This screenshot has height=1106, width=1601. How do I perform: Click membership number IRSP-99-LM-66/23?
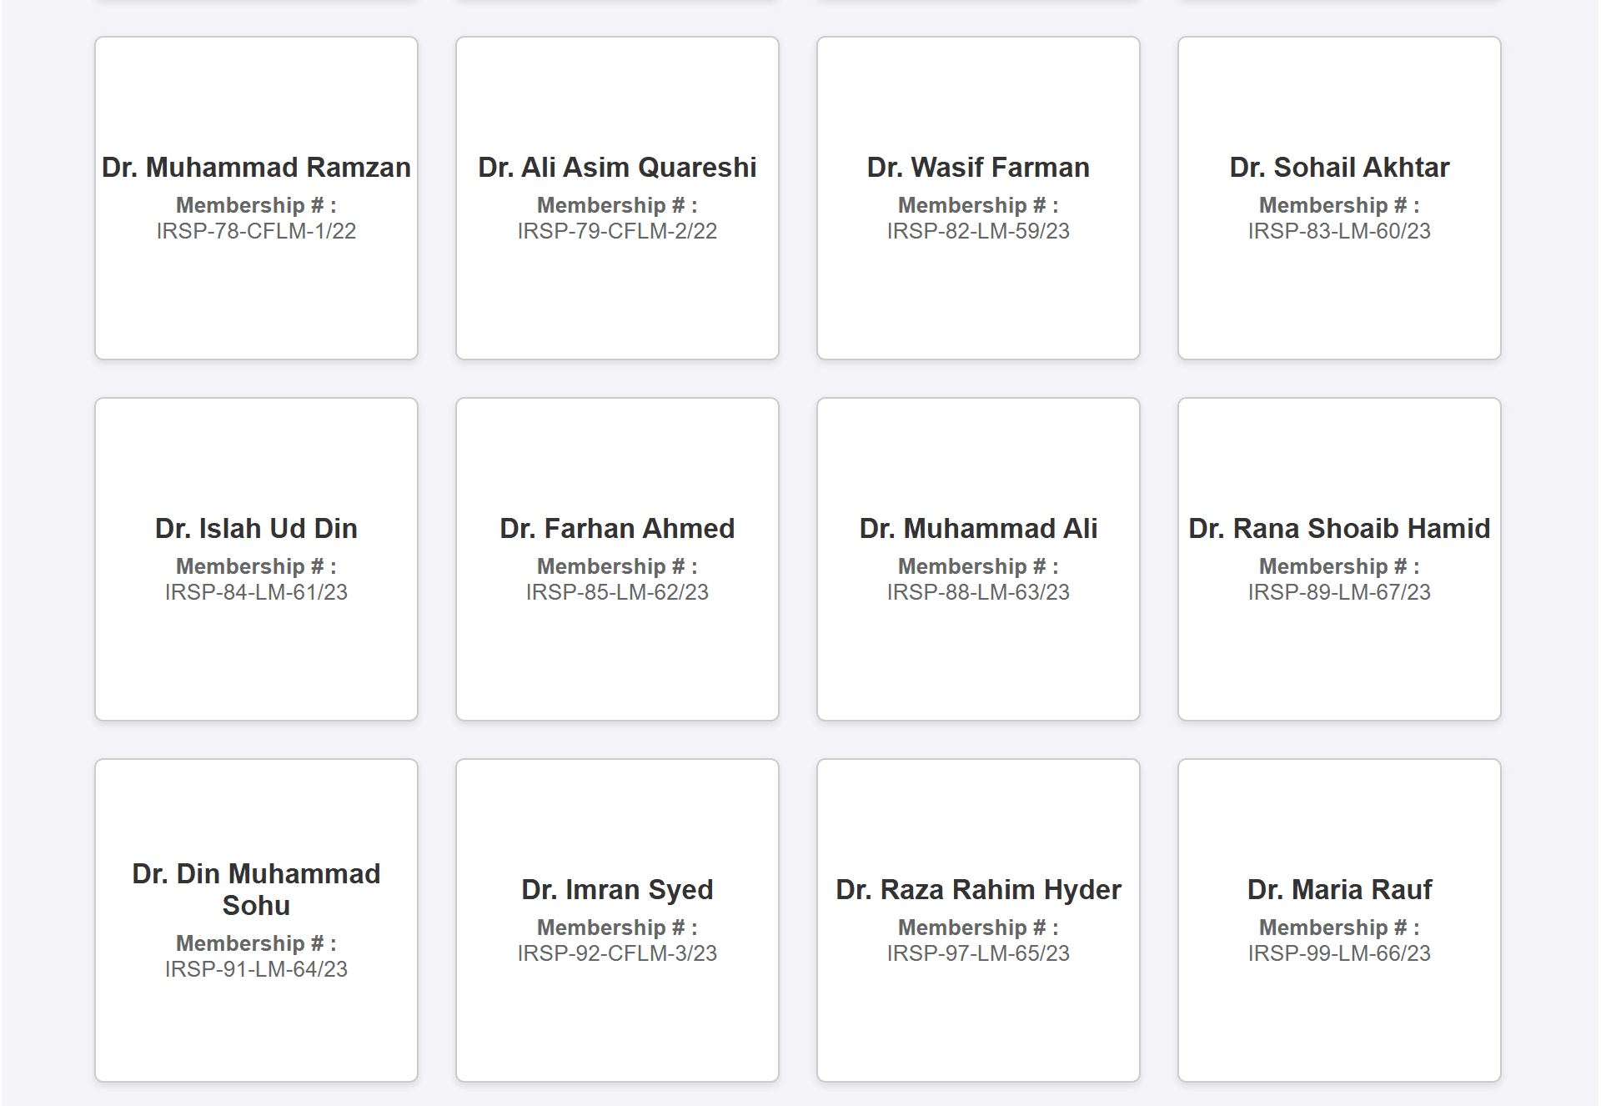point(1339,953)
